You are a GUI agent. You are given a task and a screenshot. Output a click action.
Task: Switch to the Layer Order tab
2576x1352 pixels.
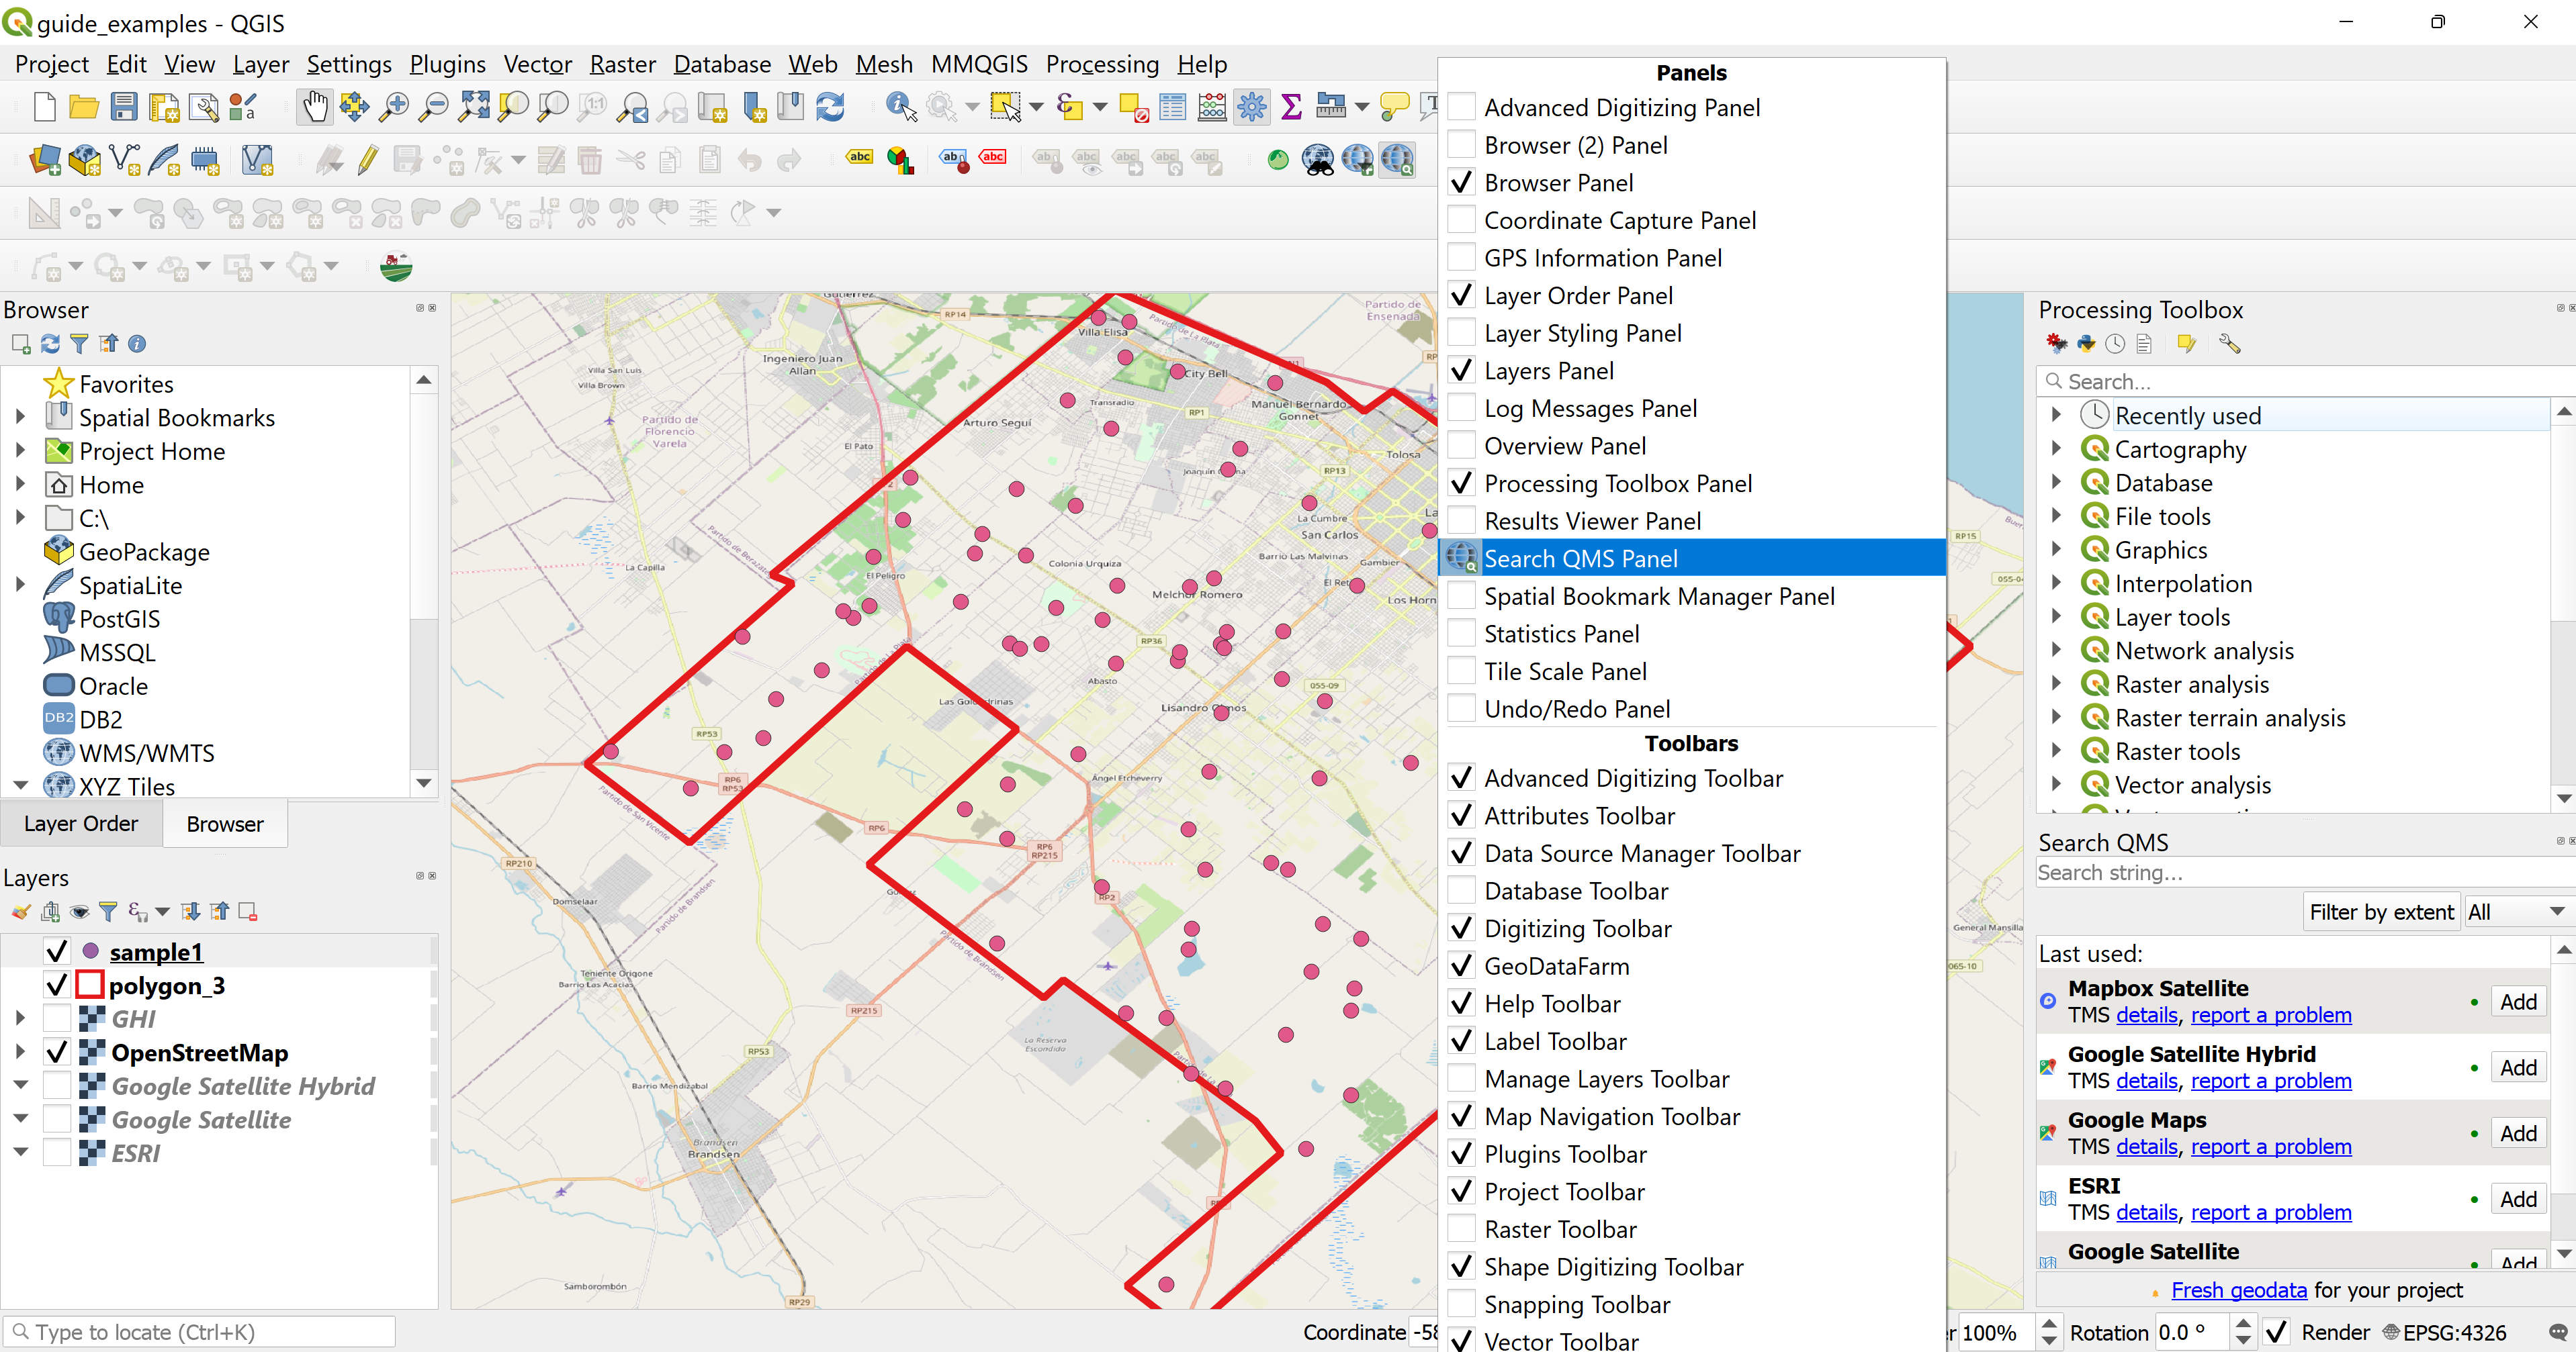[81, 824]
